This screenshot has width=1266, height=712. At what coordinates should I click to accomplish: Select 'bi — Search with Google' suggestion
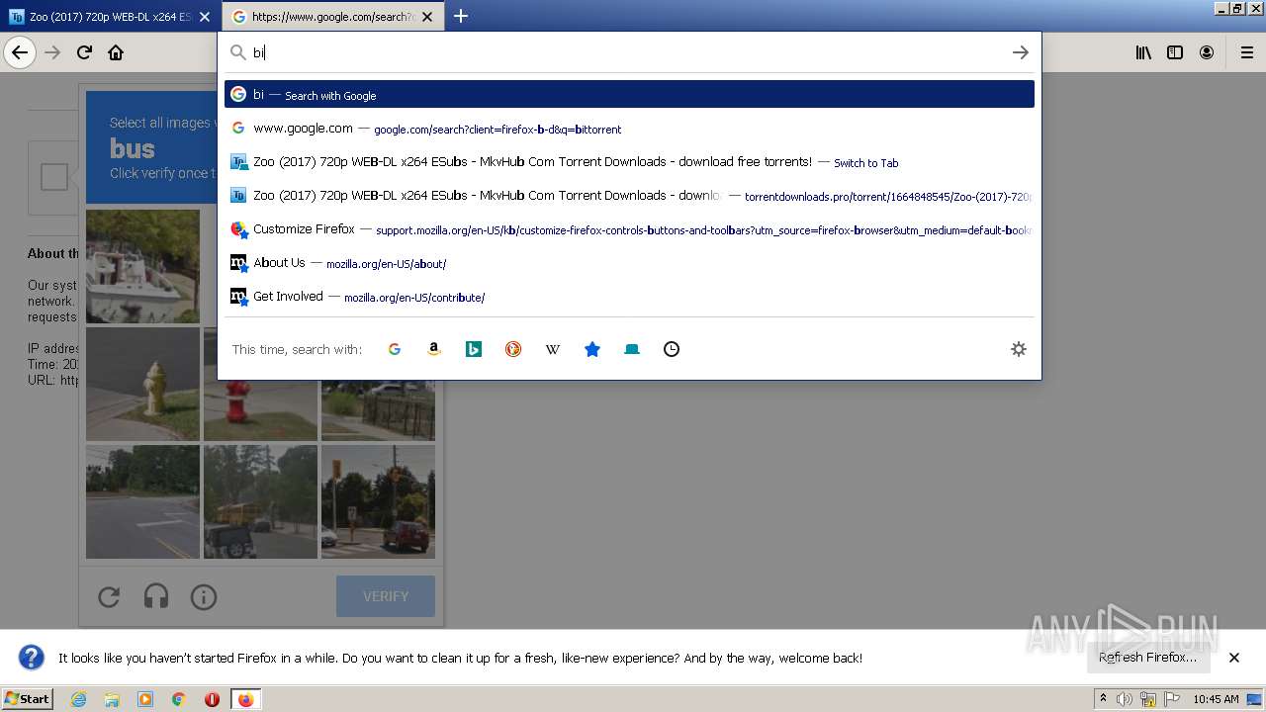coord(629,95)
